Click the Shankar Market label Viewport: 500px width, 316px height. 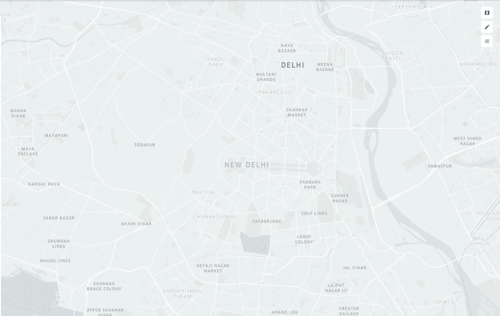coord(297,112)
